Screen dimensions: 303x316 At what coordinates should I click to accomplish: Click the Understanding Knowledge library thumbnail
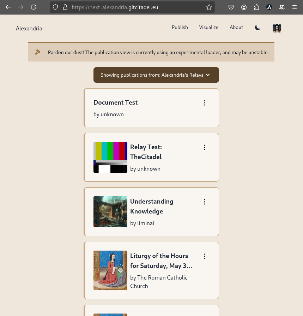coord(110,212)
